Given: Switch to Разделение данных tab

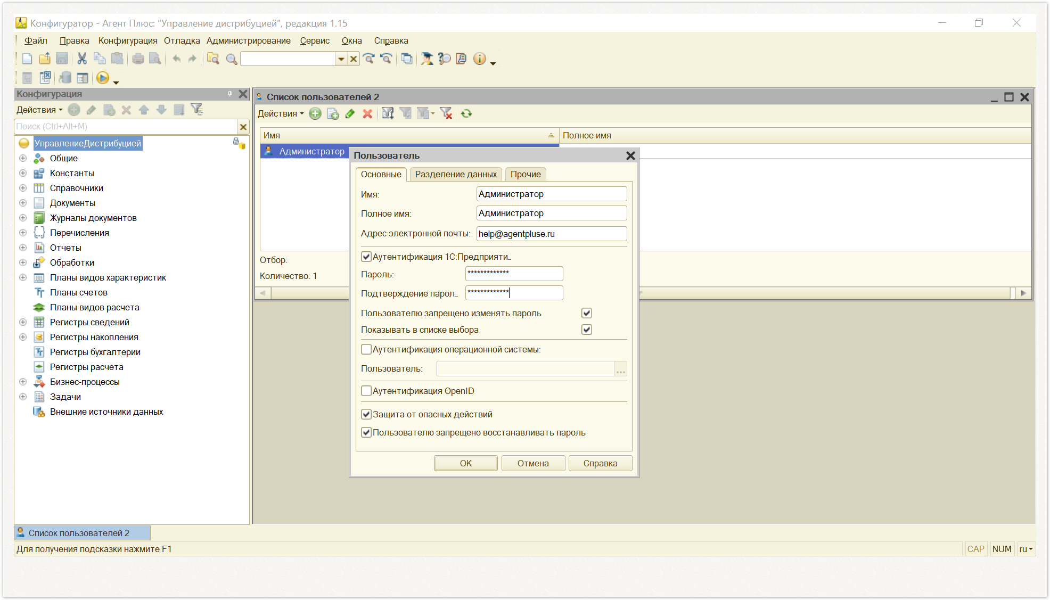Looking at the screenshot, I should tap(456, 174).
